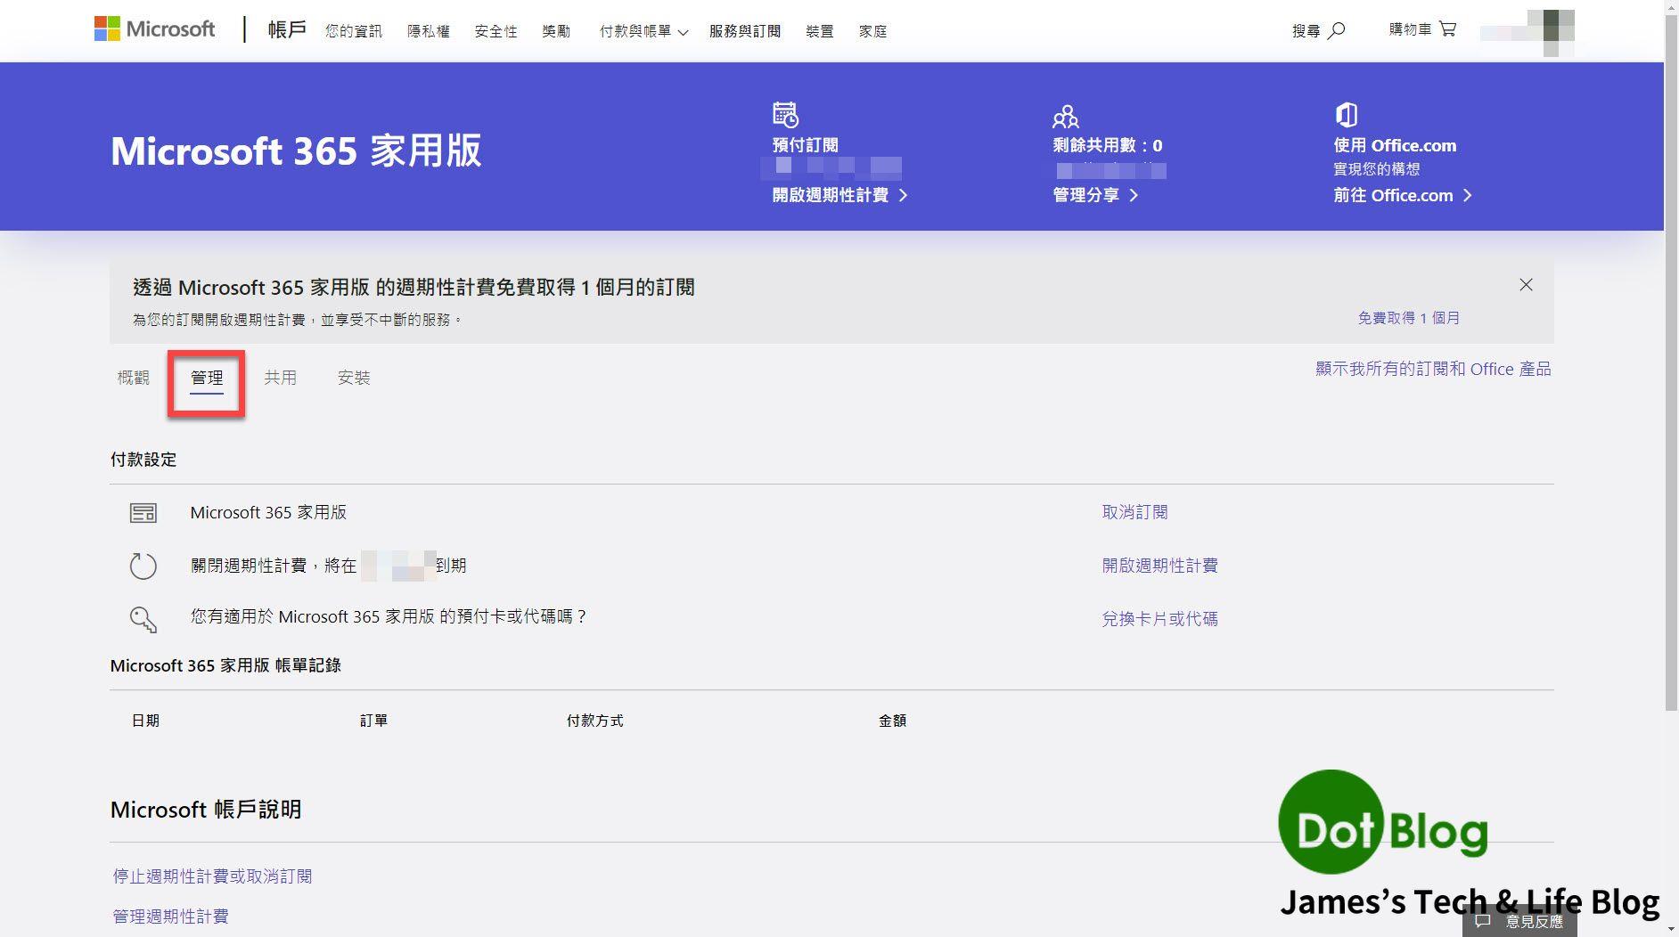This screenshot has width=1679, height=937.
Task: Click the 訂單 column header
Action: click(373, 721)
